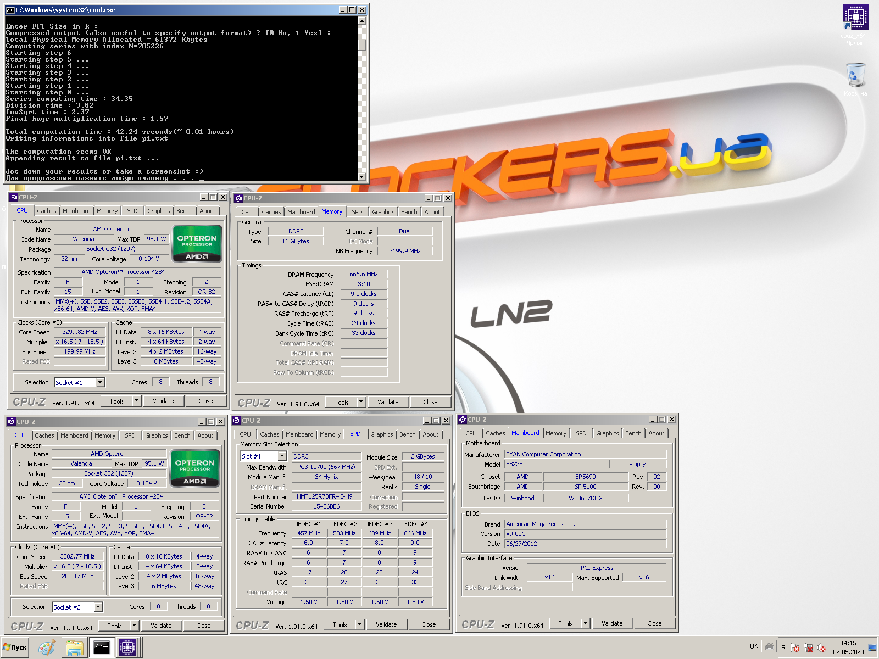
Task: Show hidden tray icons arrow
Action: tap(783, 647)
